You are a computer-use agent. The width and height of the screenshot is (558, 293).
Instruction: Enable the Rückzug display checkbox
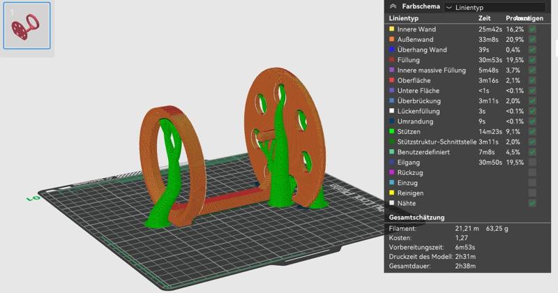[x=532, y=173]
